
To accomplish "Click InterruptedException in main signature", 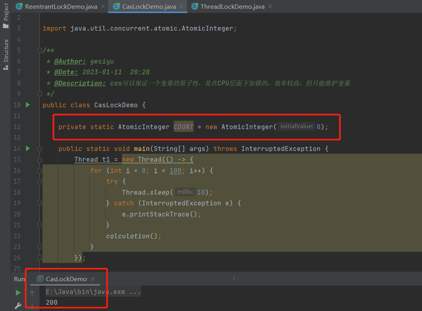I will coord(281,149).
